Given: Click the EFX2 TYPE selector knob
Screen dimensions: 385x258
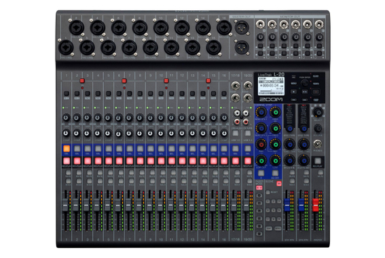Looking at the screenshot, I should 304,128.
